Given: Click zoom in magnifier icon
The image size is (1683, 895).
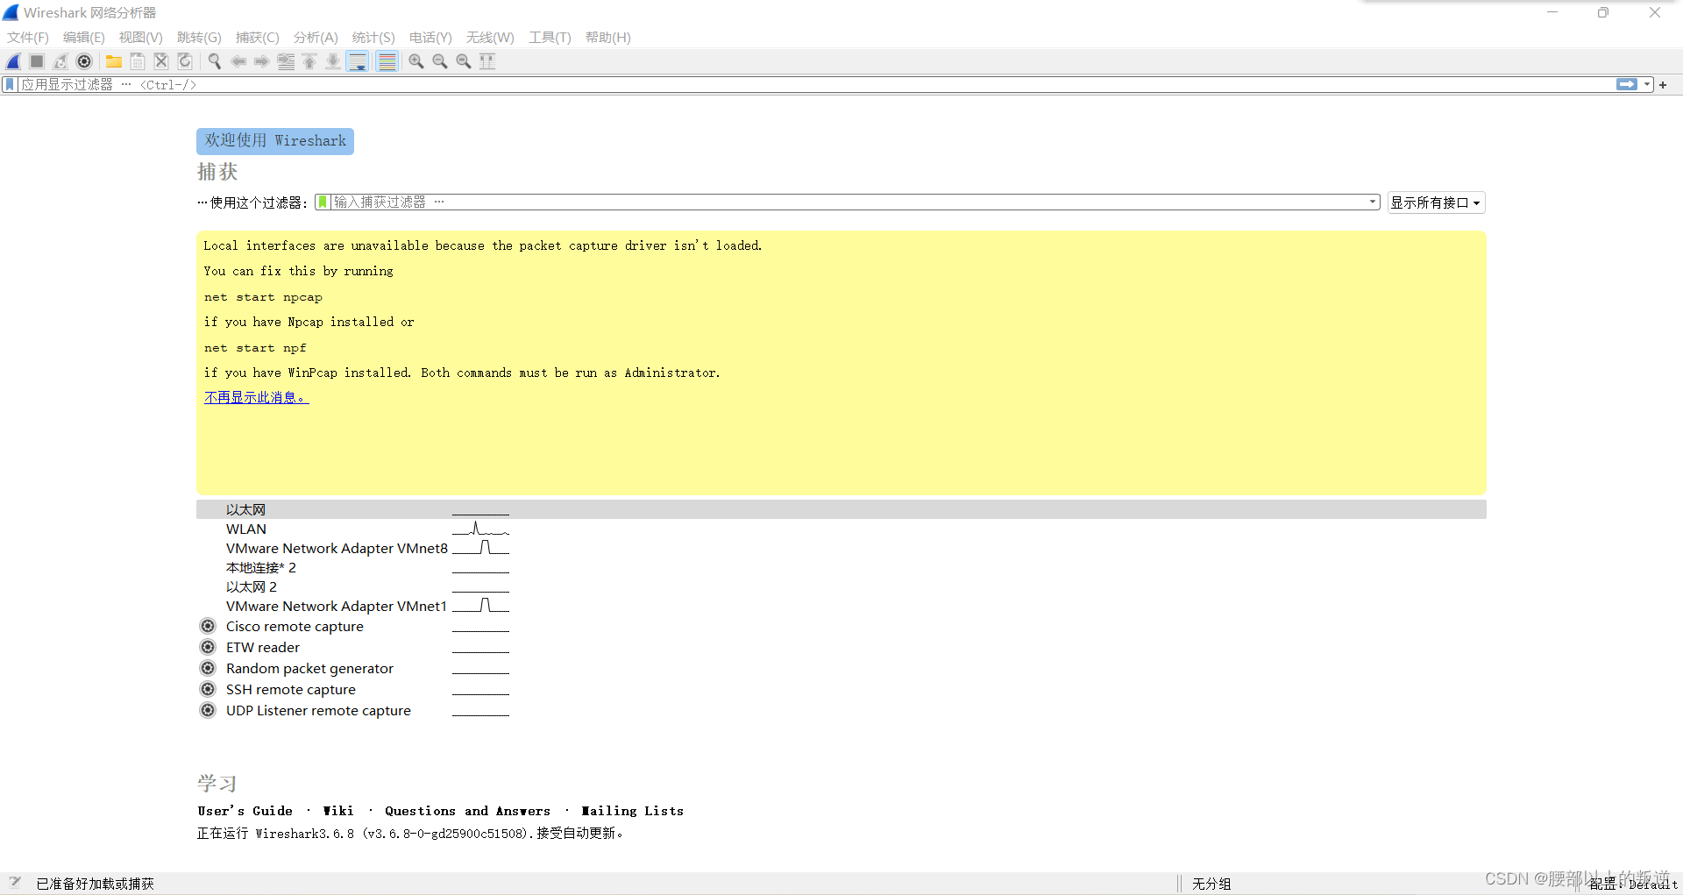Looking at the screenshot, I should click(x=416, y=61).
